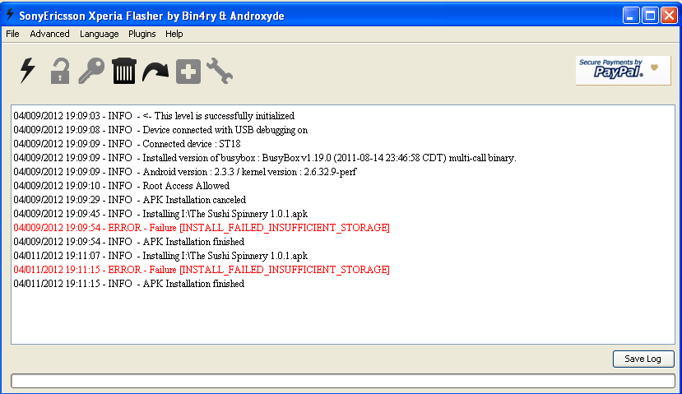The image size is (682, 394).
Task: Click the progress bar at the bottom
Action: [x=343, y=381]
